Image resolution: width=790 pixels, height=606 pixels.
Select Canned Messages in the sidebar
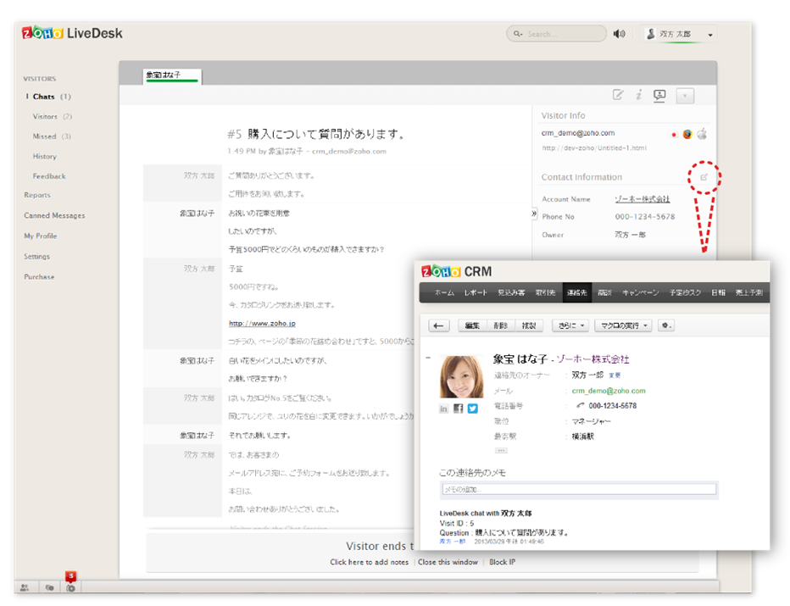click(54, 215)
